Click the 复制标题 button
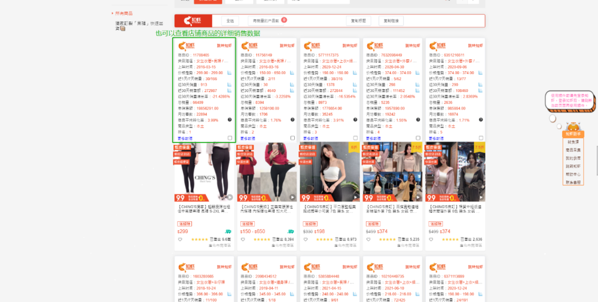Screen dimensions: 598x302 tap(358, 21)
